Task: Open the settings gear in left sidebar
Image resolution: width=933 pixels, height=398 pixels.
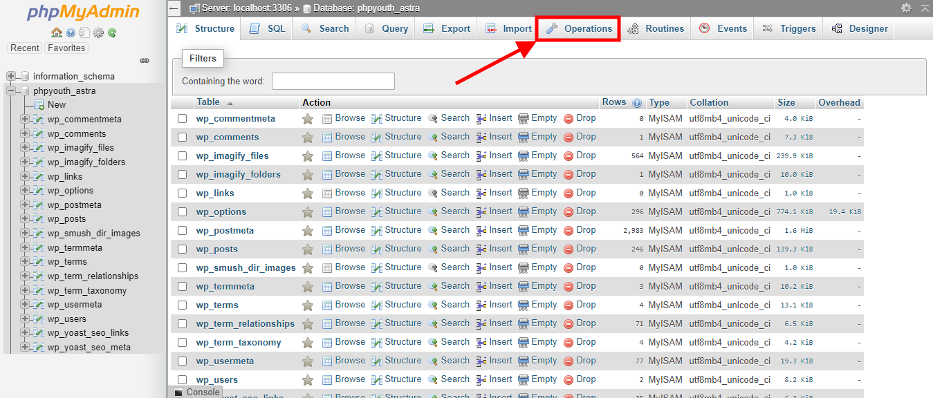Action: (98, 32)
